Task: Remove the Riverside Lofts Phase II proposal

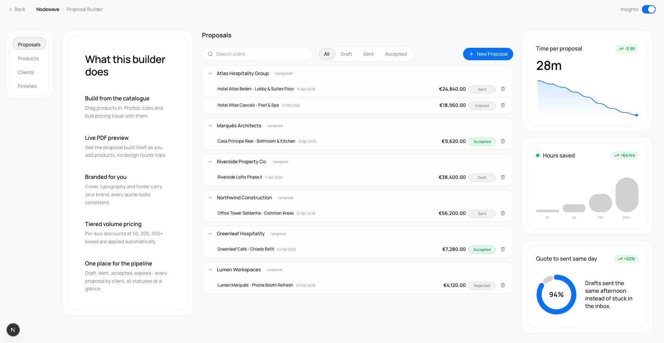Action: tap(503, 177)
